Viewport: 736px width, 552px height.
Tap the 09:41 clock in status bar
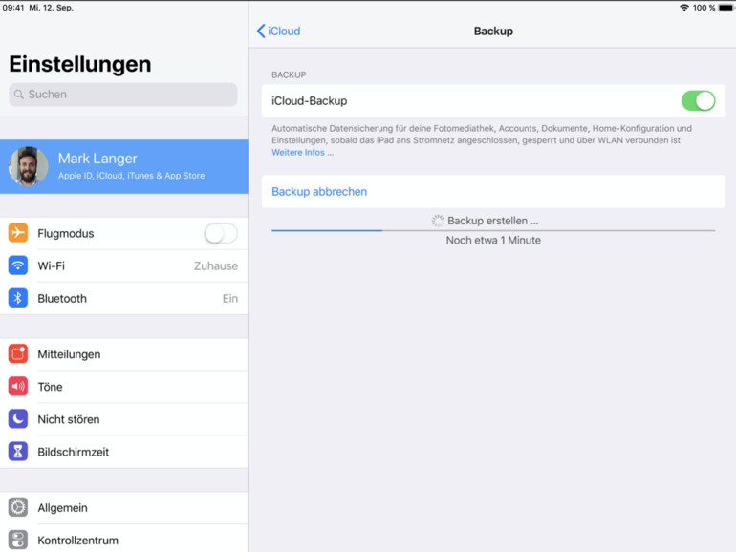[13, 8]
